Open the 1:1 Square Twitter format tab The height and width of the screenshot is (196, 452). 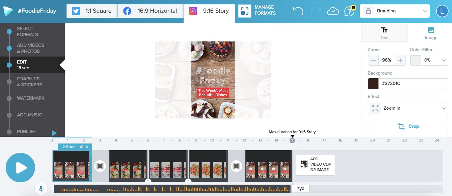pyautogui.click(x=92, y=11)
